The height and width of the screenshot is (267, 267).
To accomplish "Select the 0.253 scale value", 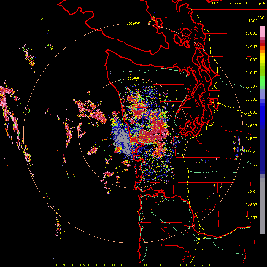I will click(251, 218).
